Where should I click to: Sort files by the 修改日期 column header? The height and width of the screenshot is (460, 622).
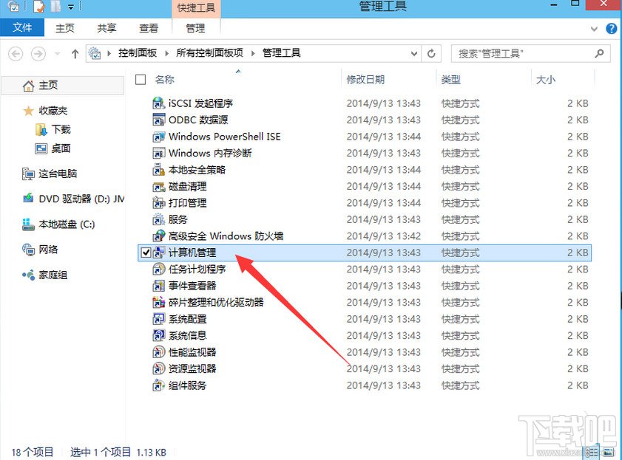[365, 80]
